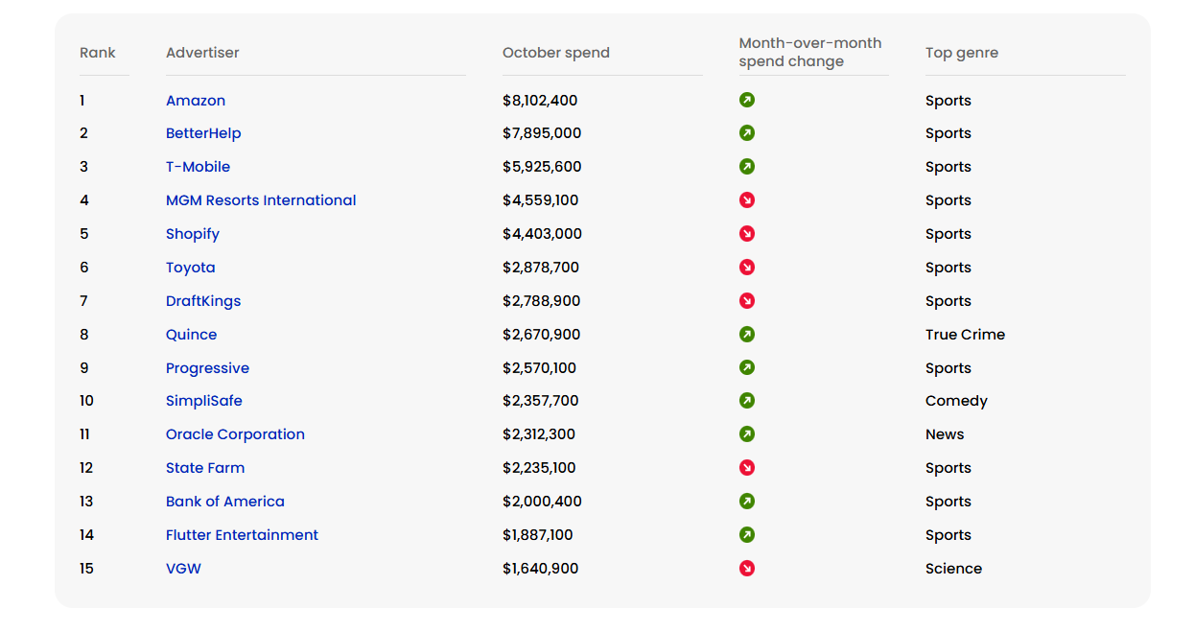Open the State Farm advertiser link

[205, 468]
